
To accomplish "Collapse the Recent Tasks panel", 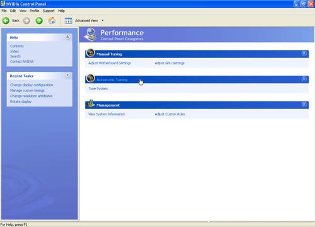I will pyautogui.click(x=67, y=75).
